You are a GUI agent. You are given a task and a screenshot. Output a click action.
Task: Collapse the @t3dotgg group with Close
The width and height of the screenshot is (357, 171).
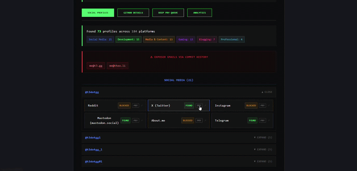266,92
